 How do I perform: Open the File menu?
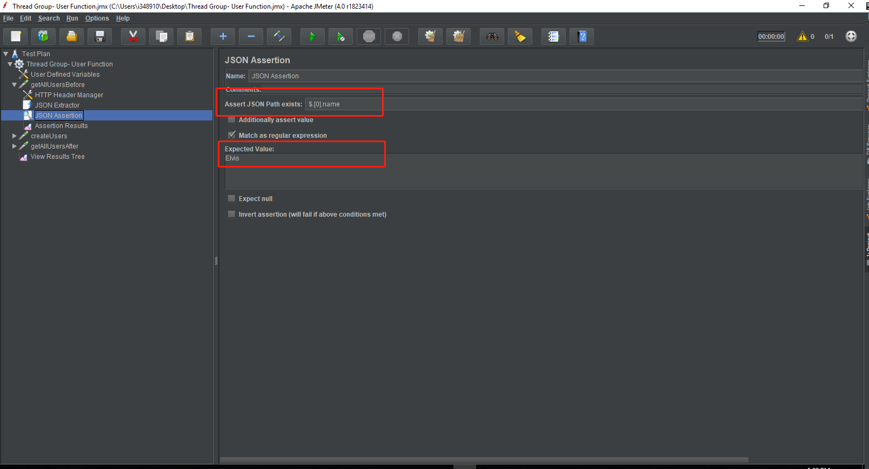[8, 18]
